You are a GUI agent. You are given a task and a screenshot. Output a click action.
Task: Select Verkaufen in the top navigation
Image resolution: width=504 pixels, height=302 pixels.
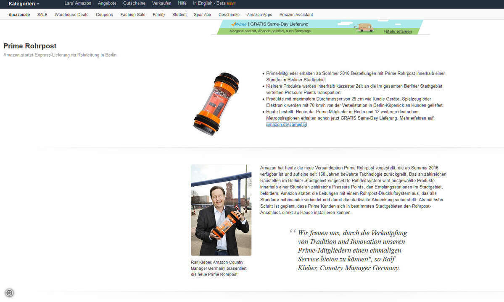pos(162,3)
